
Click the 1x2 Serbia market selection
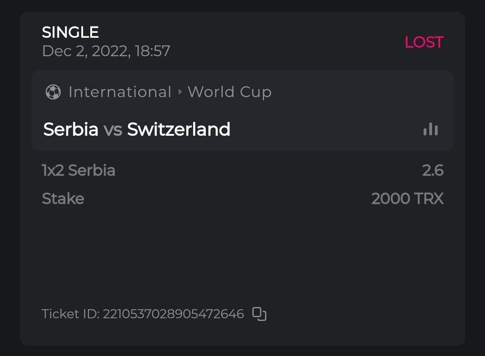[78, 170]
